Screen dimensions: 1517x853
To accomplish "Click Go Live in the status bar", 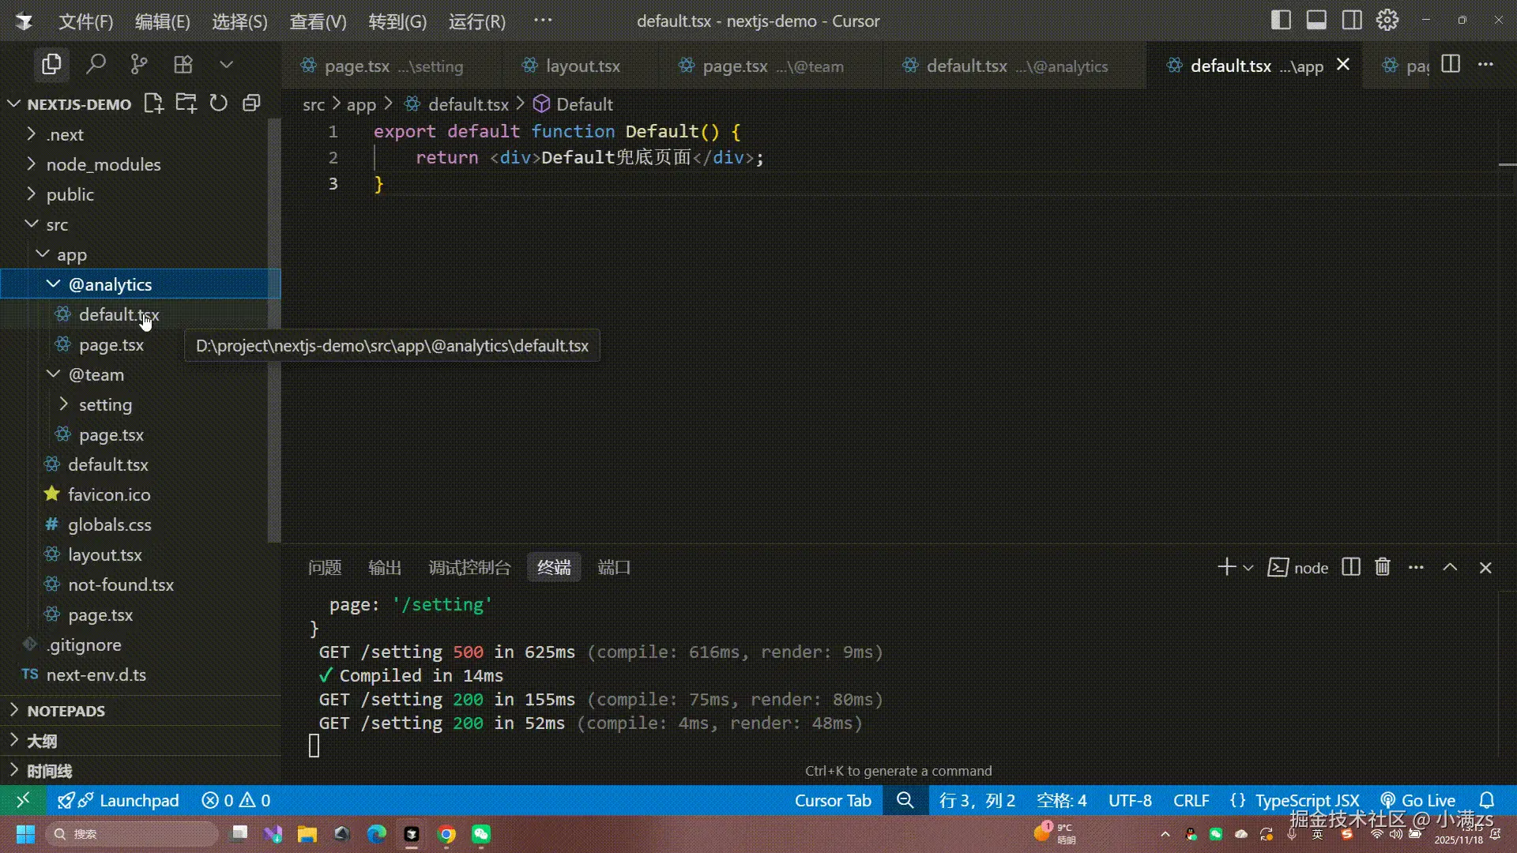I will [x=1418, y=800].
